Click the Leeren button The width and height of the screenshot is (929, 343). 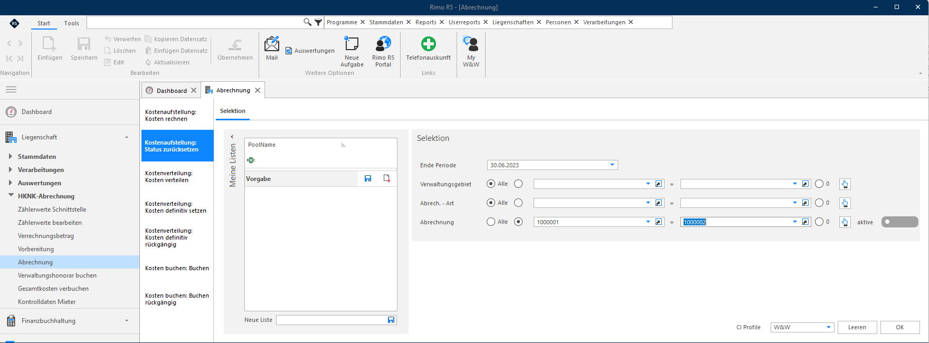[x=857, y=327]
